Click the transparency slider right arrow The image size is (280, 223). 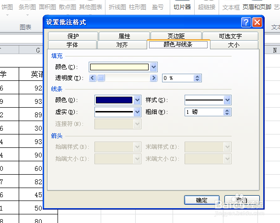(153, 78)
